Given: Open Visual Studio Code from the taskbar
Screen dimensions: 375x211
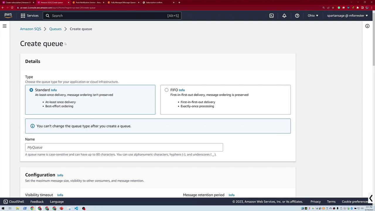Looking at the screenshot, I should [x=76, y=208].
